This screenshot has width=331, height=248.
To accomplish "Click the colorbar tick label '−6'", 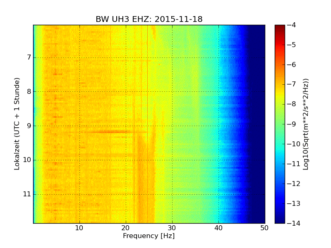I will pos(292,64).
